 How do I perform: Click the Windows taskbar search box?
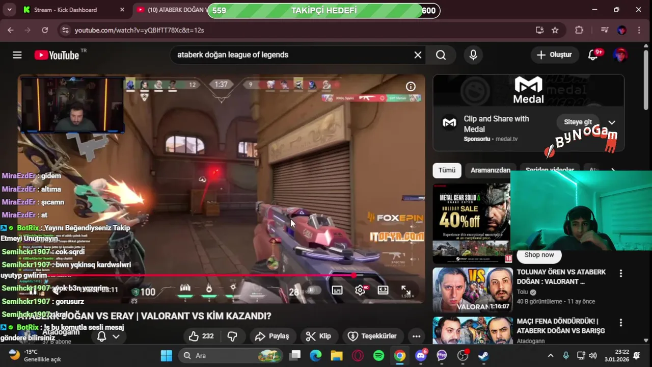230,355
